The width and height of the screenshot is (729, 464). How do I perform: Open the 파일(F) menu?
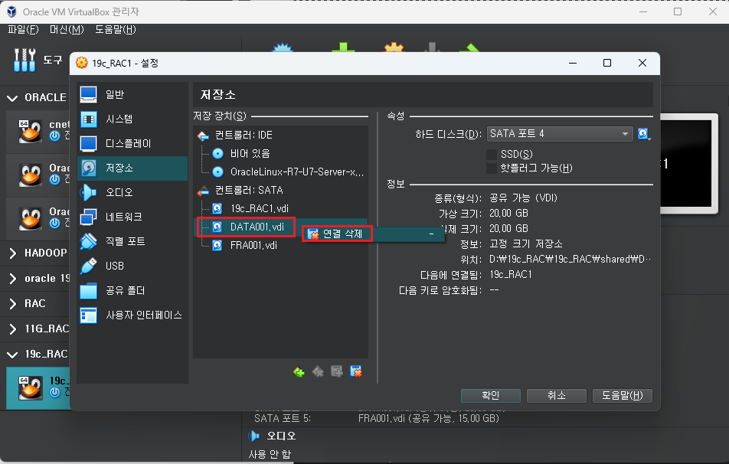(23, 30)
